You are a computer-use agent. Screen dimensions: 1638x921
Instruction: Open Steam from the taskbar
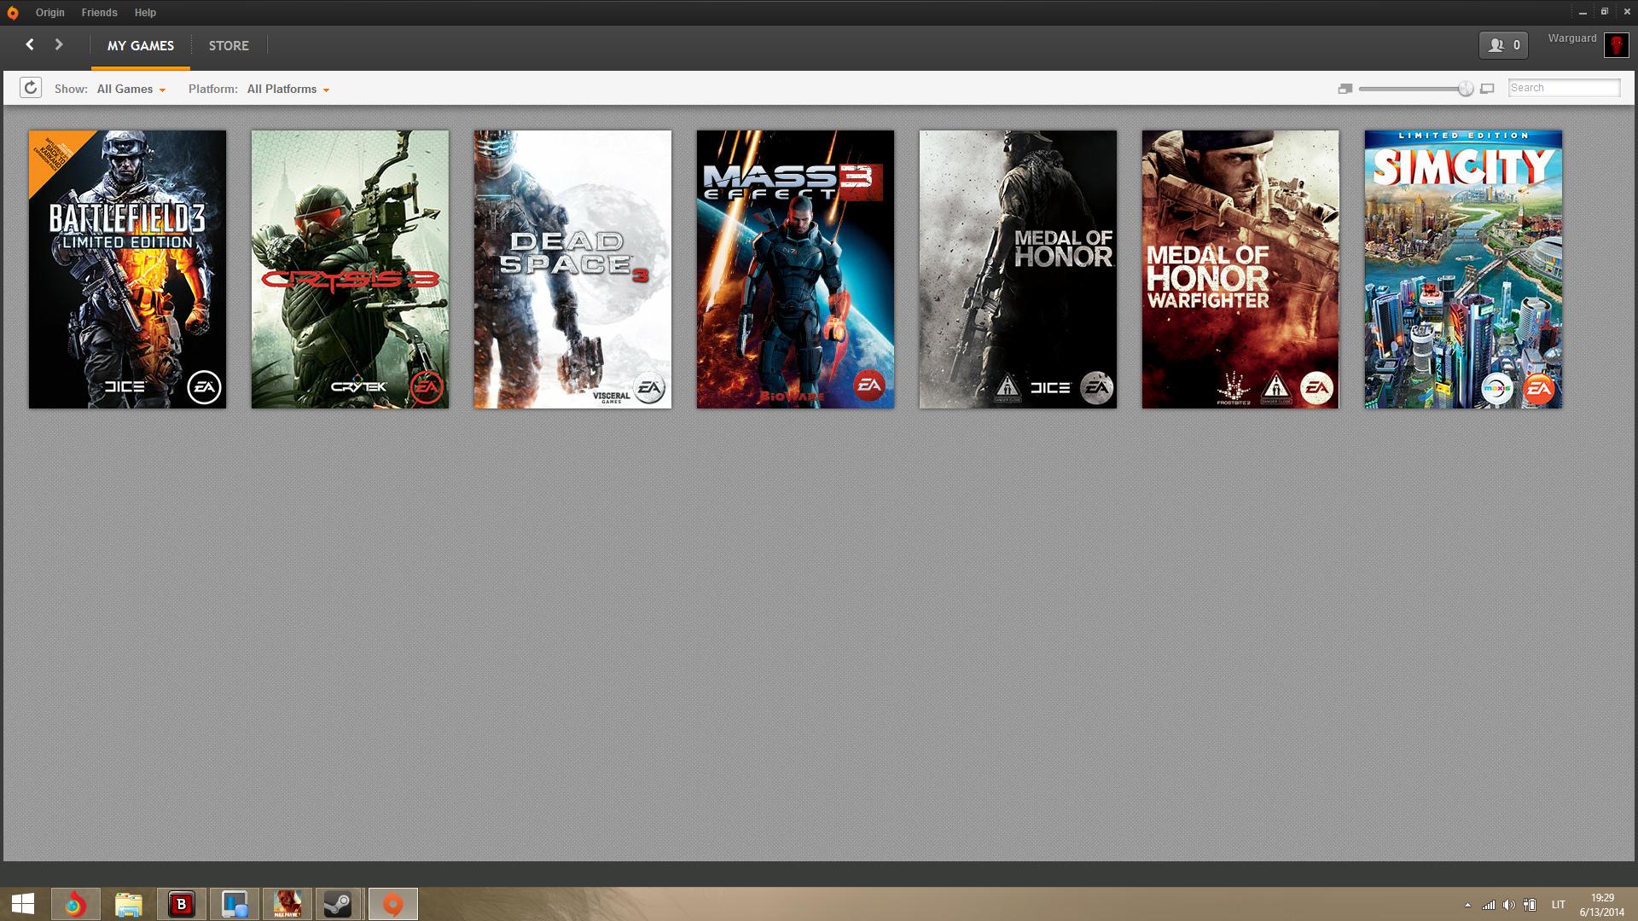(x=340, y=904)
